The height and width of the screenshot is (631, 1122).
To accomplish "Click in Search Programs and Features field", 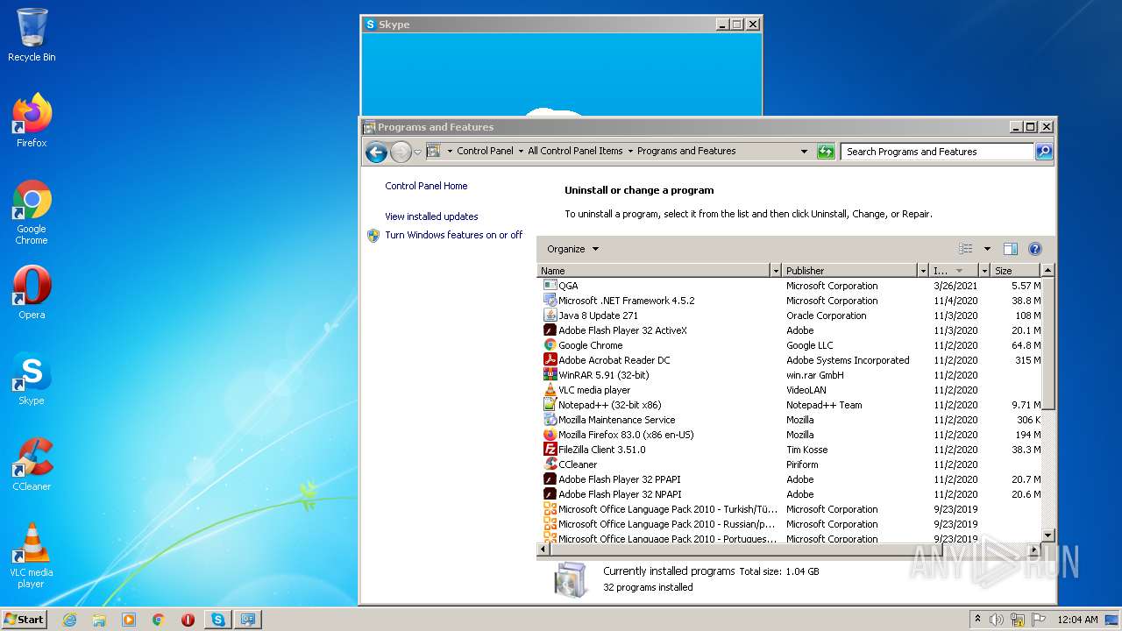I will 937,152.
